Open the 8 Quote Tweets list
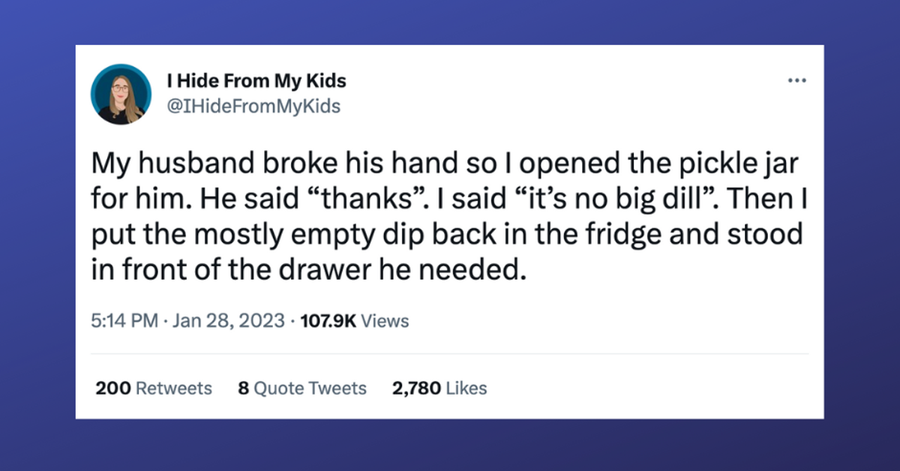 pyautogui.click(x=301, y=388)
